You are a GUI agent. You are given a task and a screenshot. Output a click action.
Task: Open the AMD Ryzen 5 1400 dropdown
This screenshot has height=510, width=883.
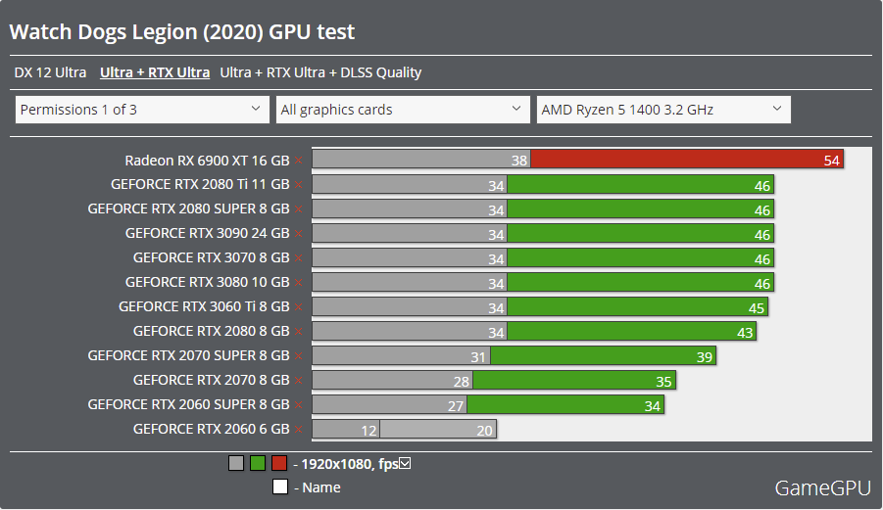663,110
